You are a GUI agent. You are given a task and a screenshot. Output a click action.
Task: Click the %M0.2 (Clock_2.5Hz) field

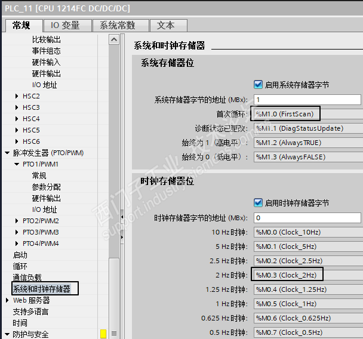(x=308, y=261)
